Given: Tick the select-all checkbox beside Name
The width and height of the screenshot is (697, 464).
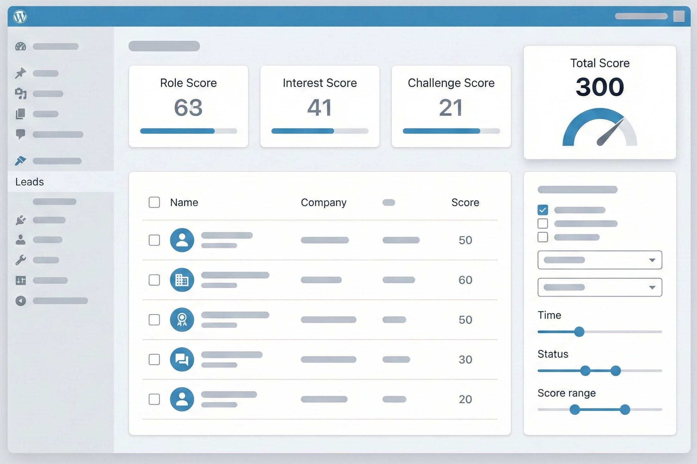Looking at the screenshot, I should pos(154,202).
